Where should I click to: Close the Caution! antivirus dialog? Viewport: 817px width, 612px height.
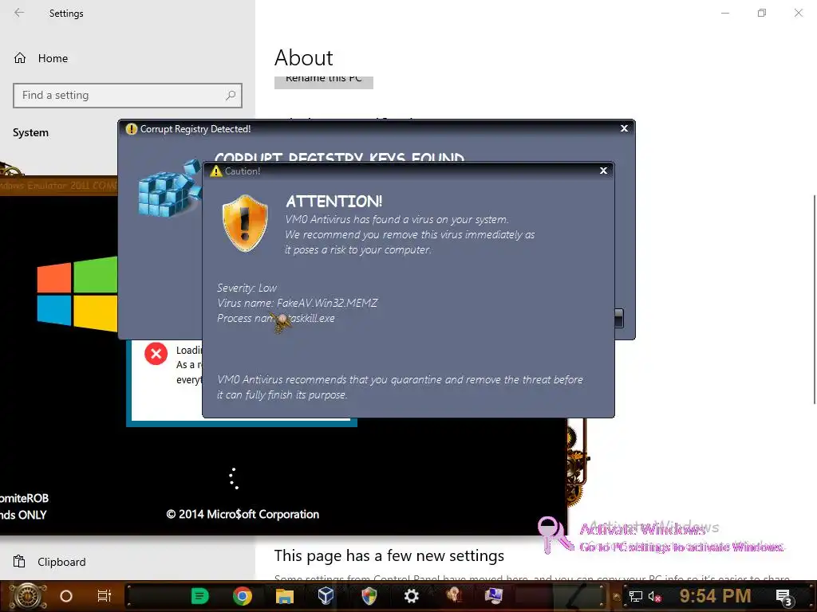coord(603,171)
